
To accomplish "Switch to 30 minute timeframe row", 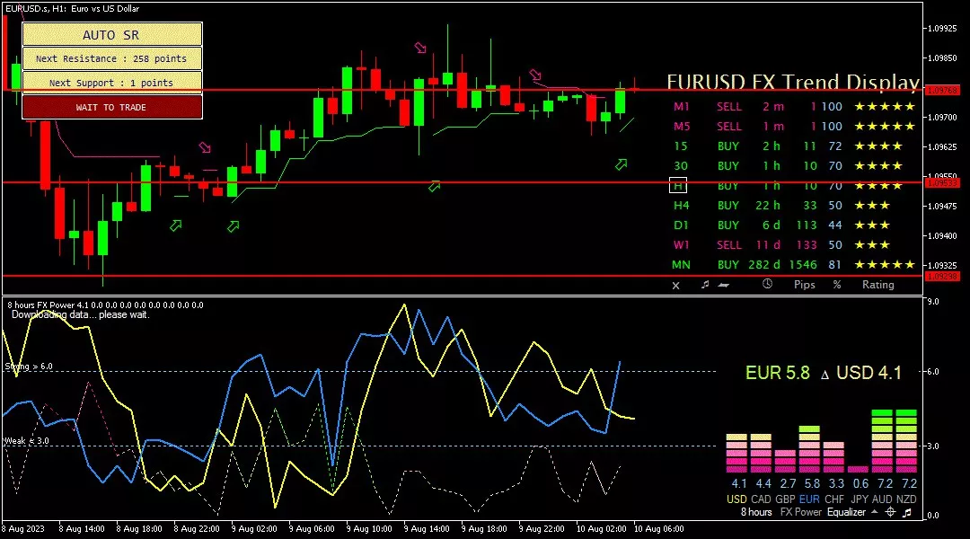I will 681,166.
